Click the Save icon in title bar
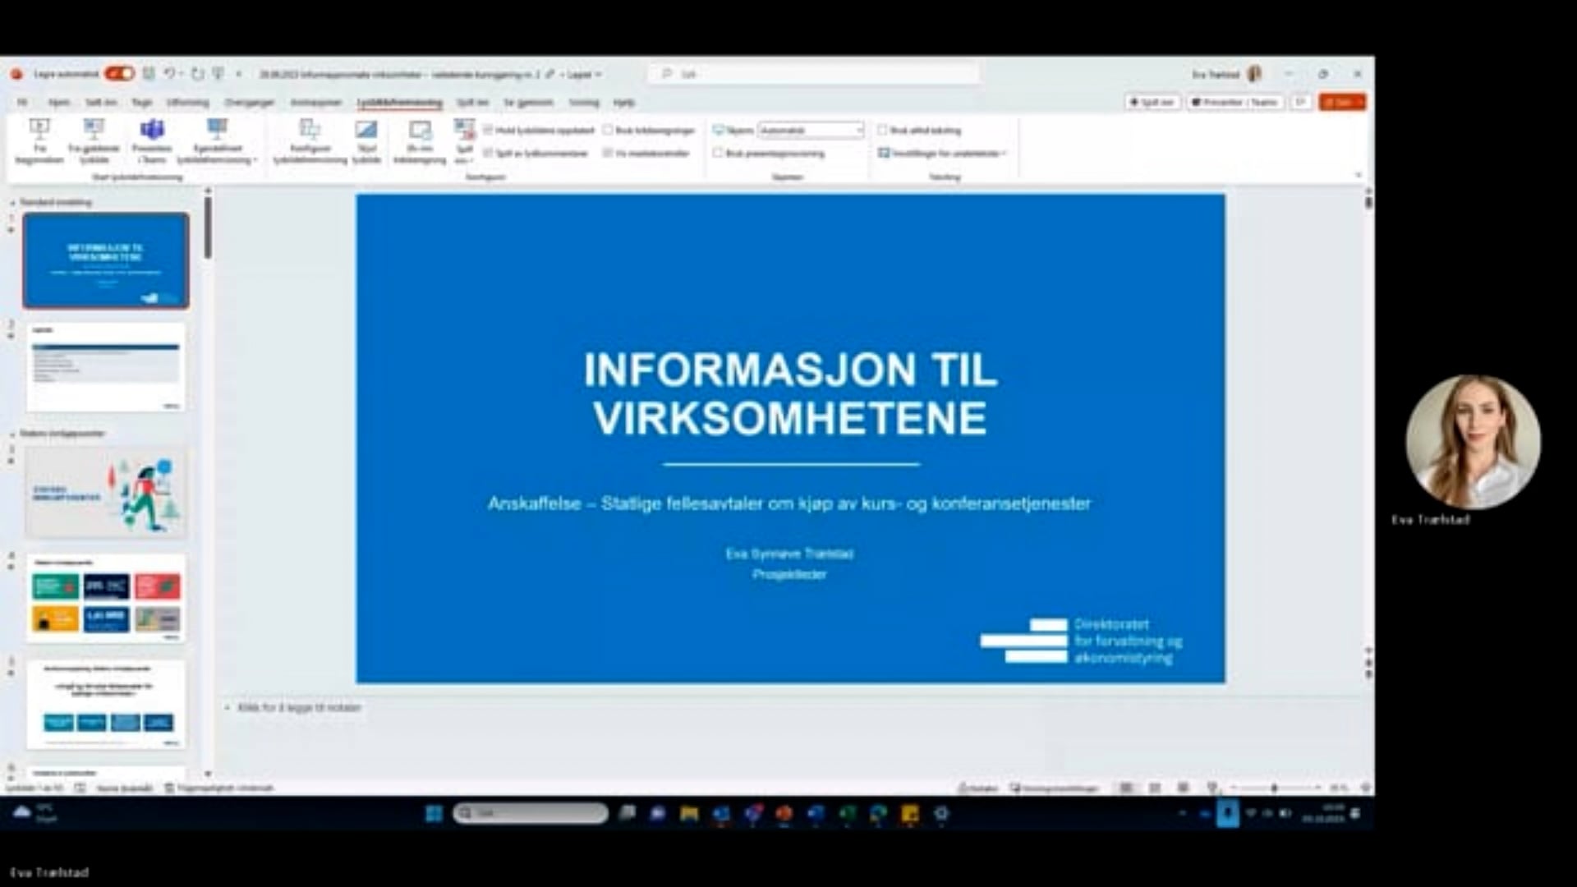Screen dimensions: 1577x887 [x=149, y=74]
